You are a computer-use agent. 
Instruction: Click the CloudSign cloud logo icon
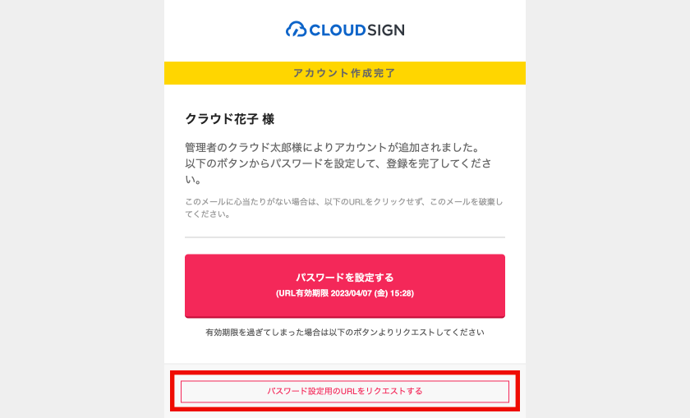point(296,30)
